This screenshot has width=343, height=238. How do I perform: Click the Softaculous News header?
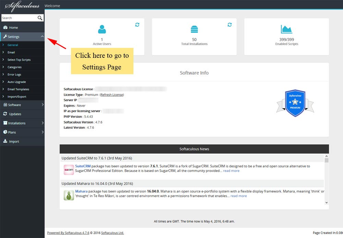coord(194,149)
